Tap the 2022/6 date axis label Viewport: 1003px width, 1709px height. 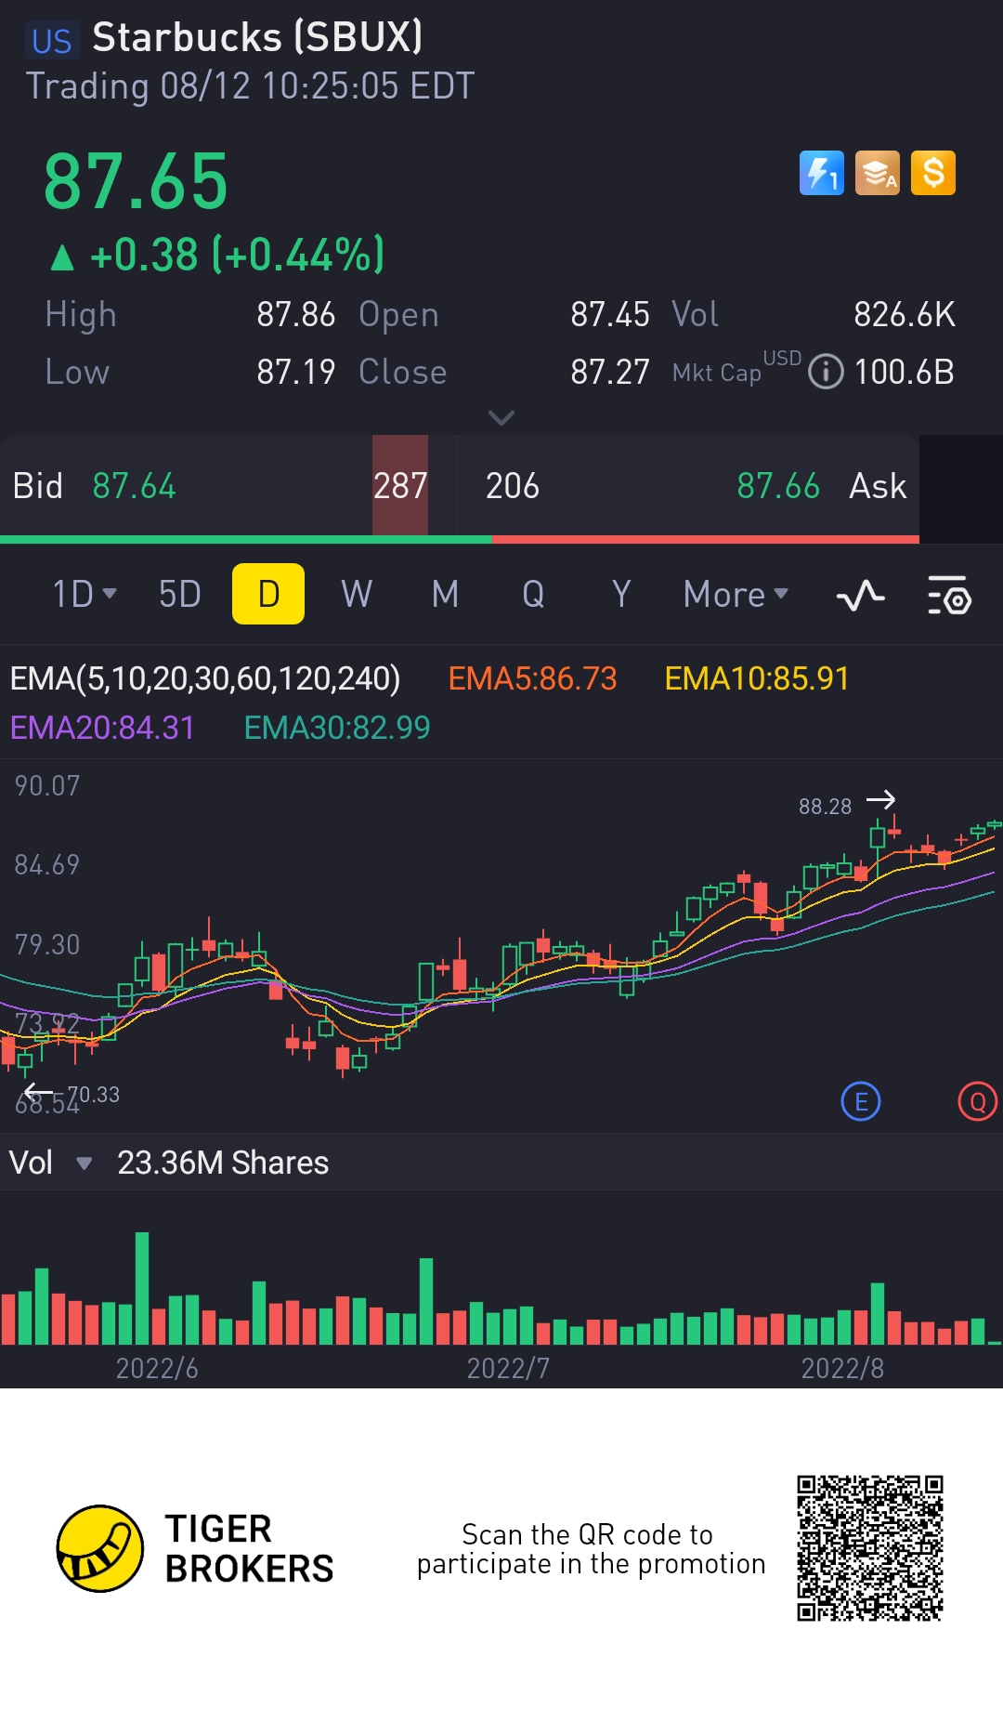(157, 1369)
